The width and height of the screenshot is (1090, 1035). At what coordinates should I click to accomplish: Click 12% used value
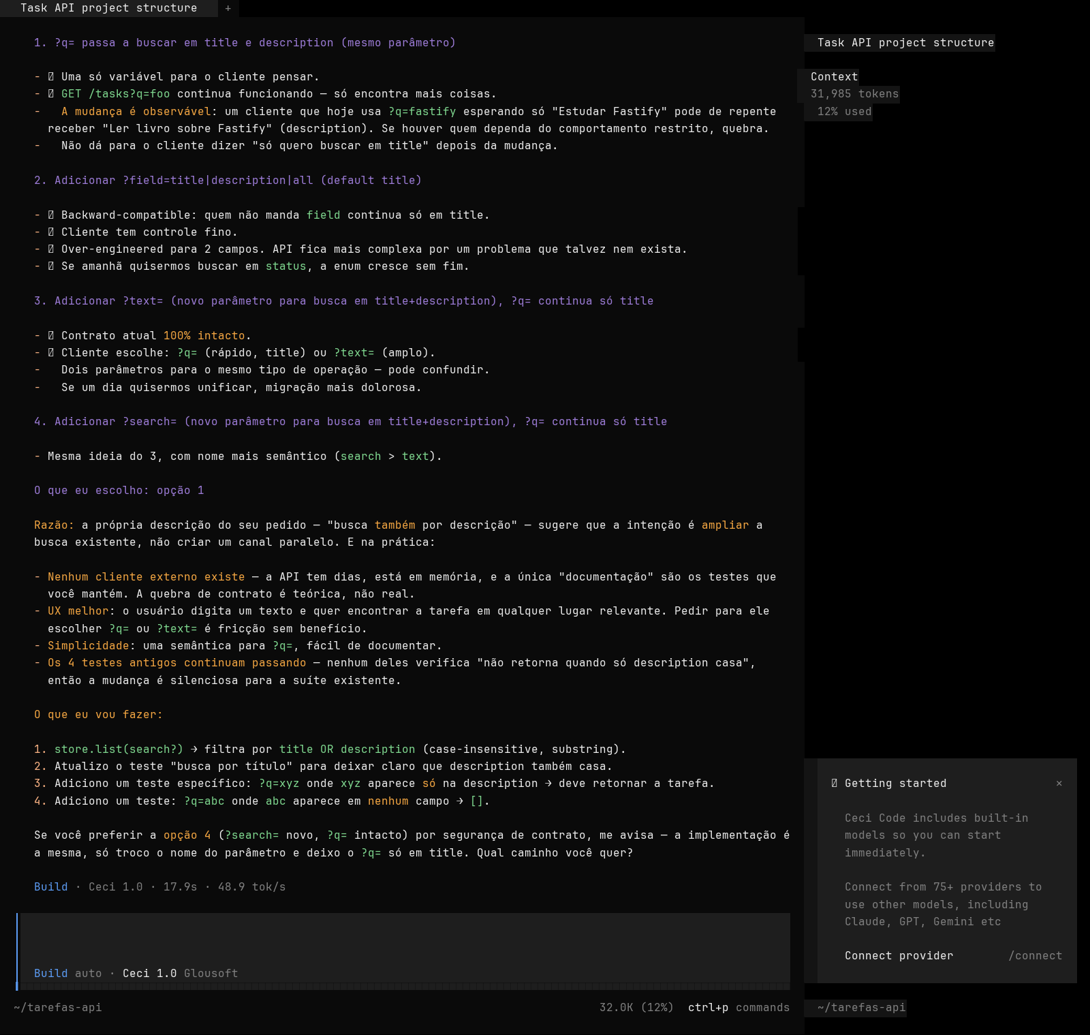pos(844,112)
